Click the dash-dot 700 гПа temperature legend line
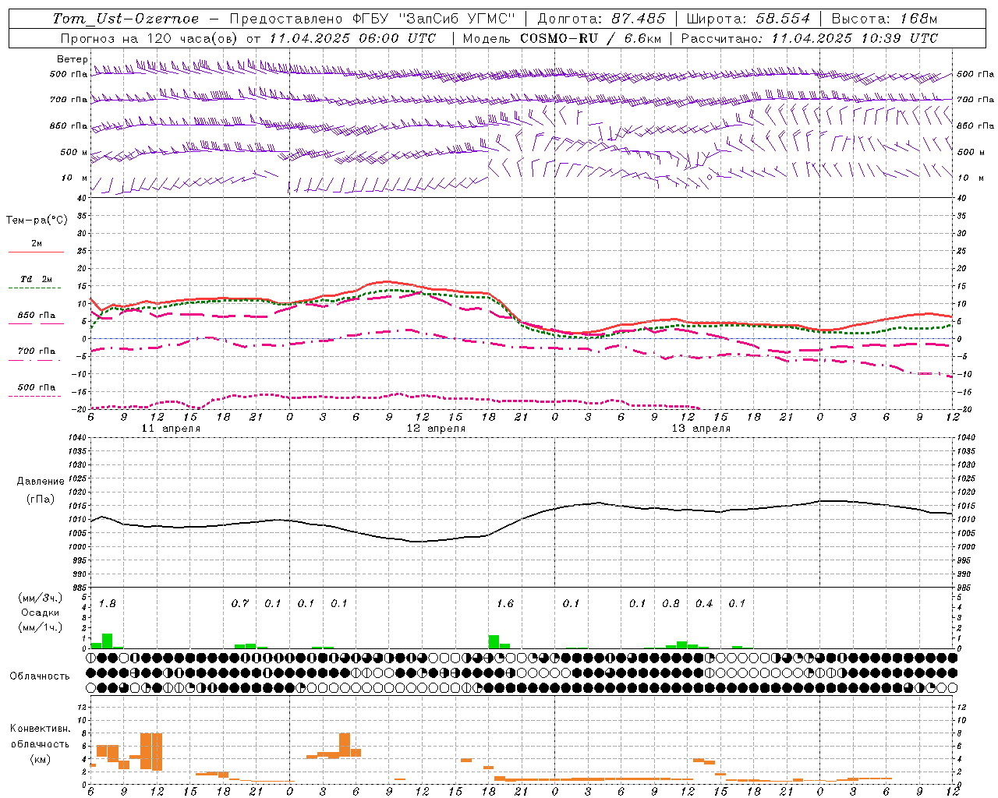This screenshot has width=998, height=798. 34,360
